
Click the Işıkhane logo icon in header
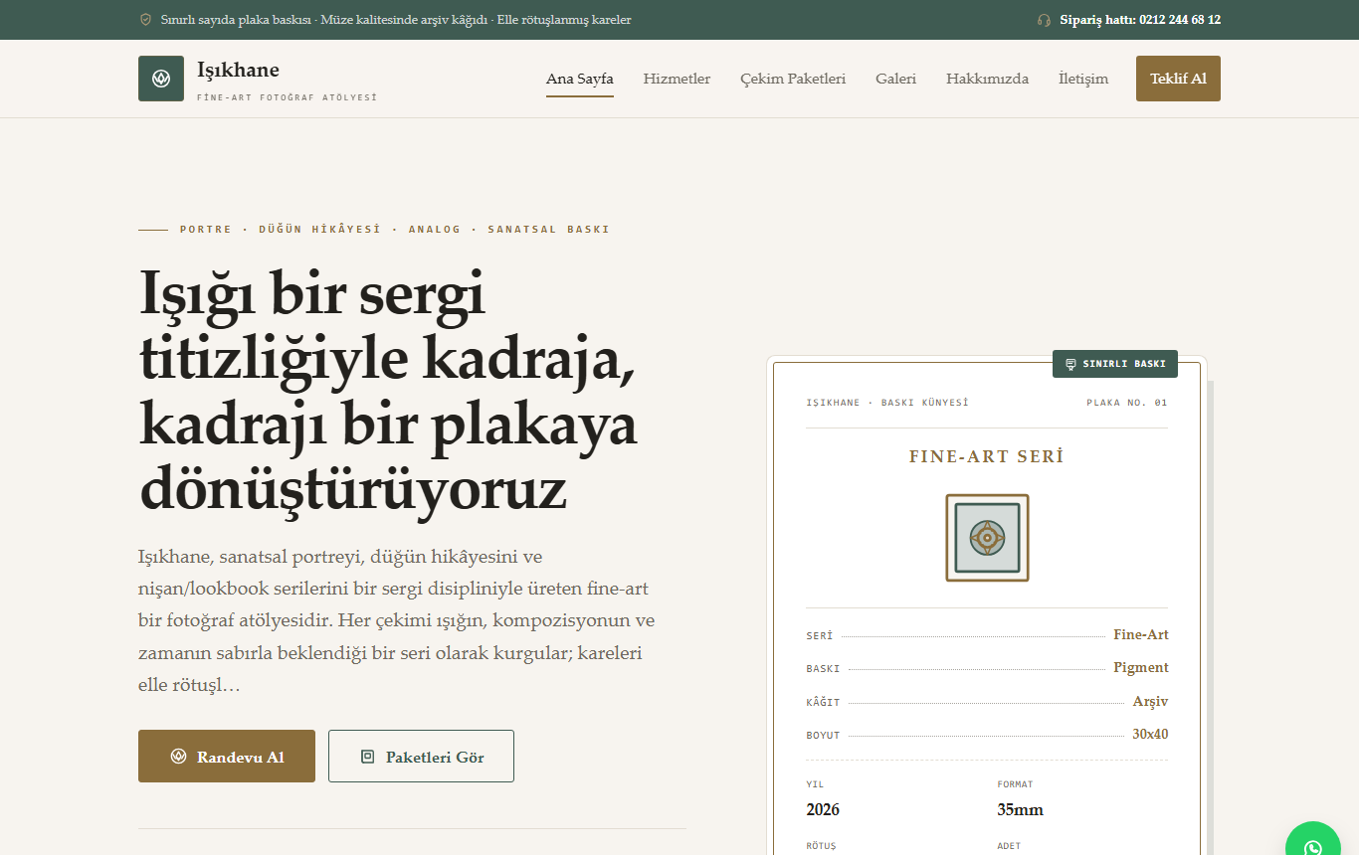[161, 79]
